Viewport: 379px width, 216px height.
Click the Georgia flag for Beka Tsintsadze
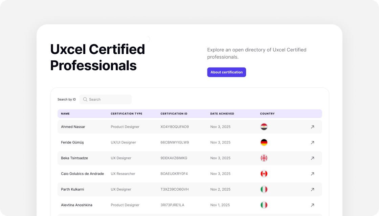[264, 158]
